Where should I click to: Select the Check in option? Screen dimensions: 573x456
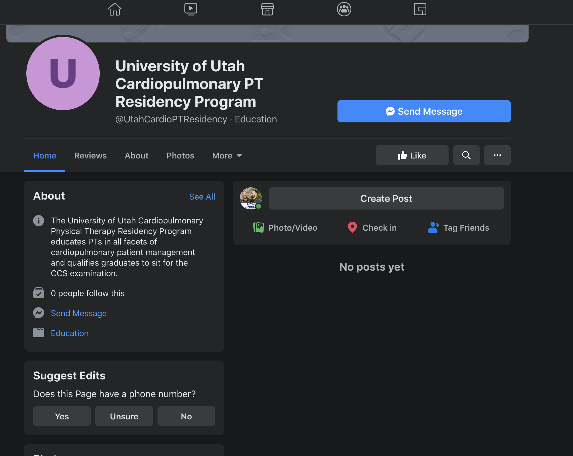pyautogui.click(x=372, y=228)
